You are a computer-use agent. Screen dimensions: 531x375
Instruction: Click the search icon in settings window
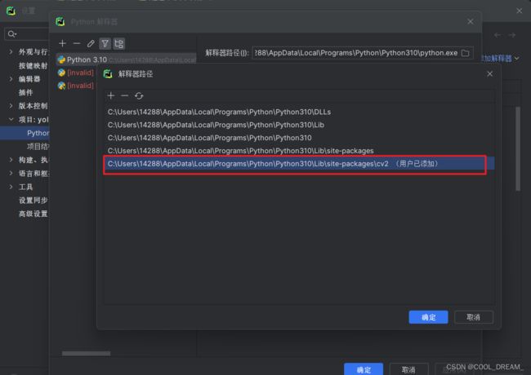12,33
